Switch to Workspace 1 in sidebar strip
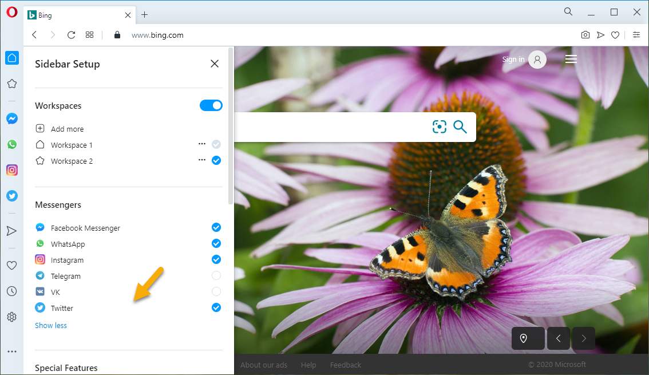The width and height of the screenshot is (649, 375). [12, 58]
